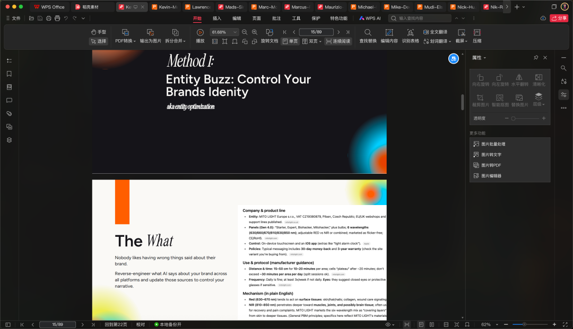Click Export as Image (输出为图片)
Image resolution: width=573 pixels, height=329 pixels.
[150, 36]
